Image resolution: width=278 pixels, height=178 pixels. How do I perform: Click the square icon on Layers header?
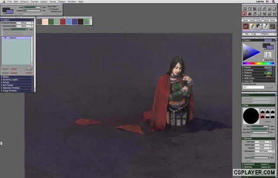coord(32,20)
